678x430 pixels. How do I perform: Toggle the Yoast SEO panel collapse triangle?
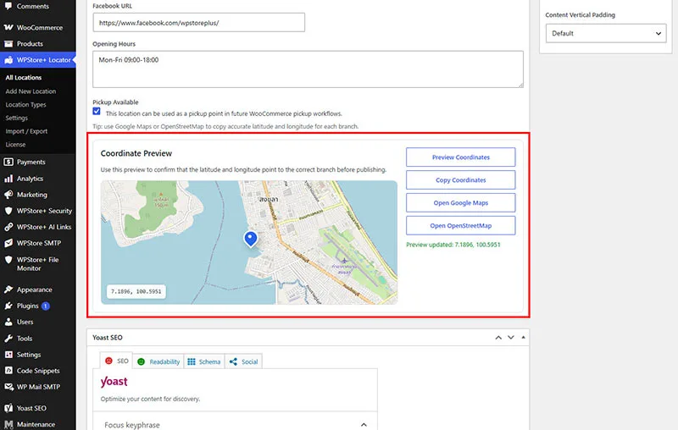(523, 338)
